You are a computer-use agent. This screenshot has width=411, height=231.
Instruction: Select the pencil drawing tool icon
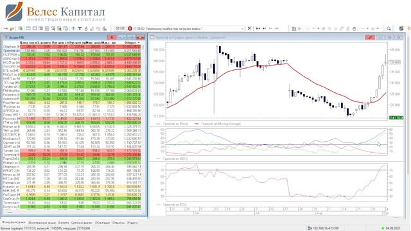tap(342, 28)
